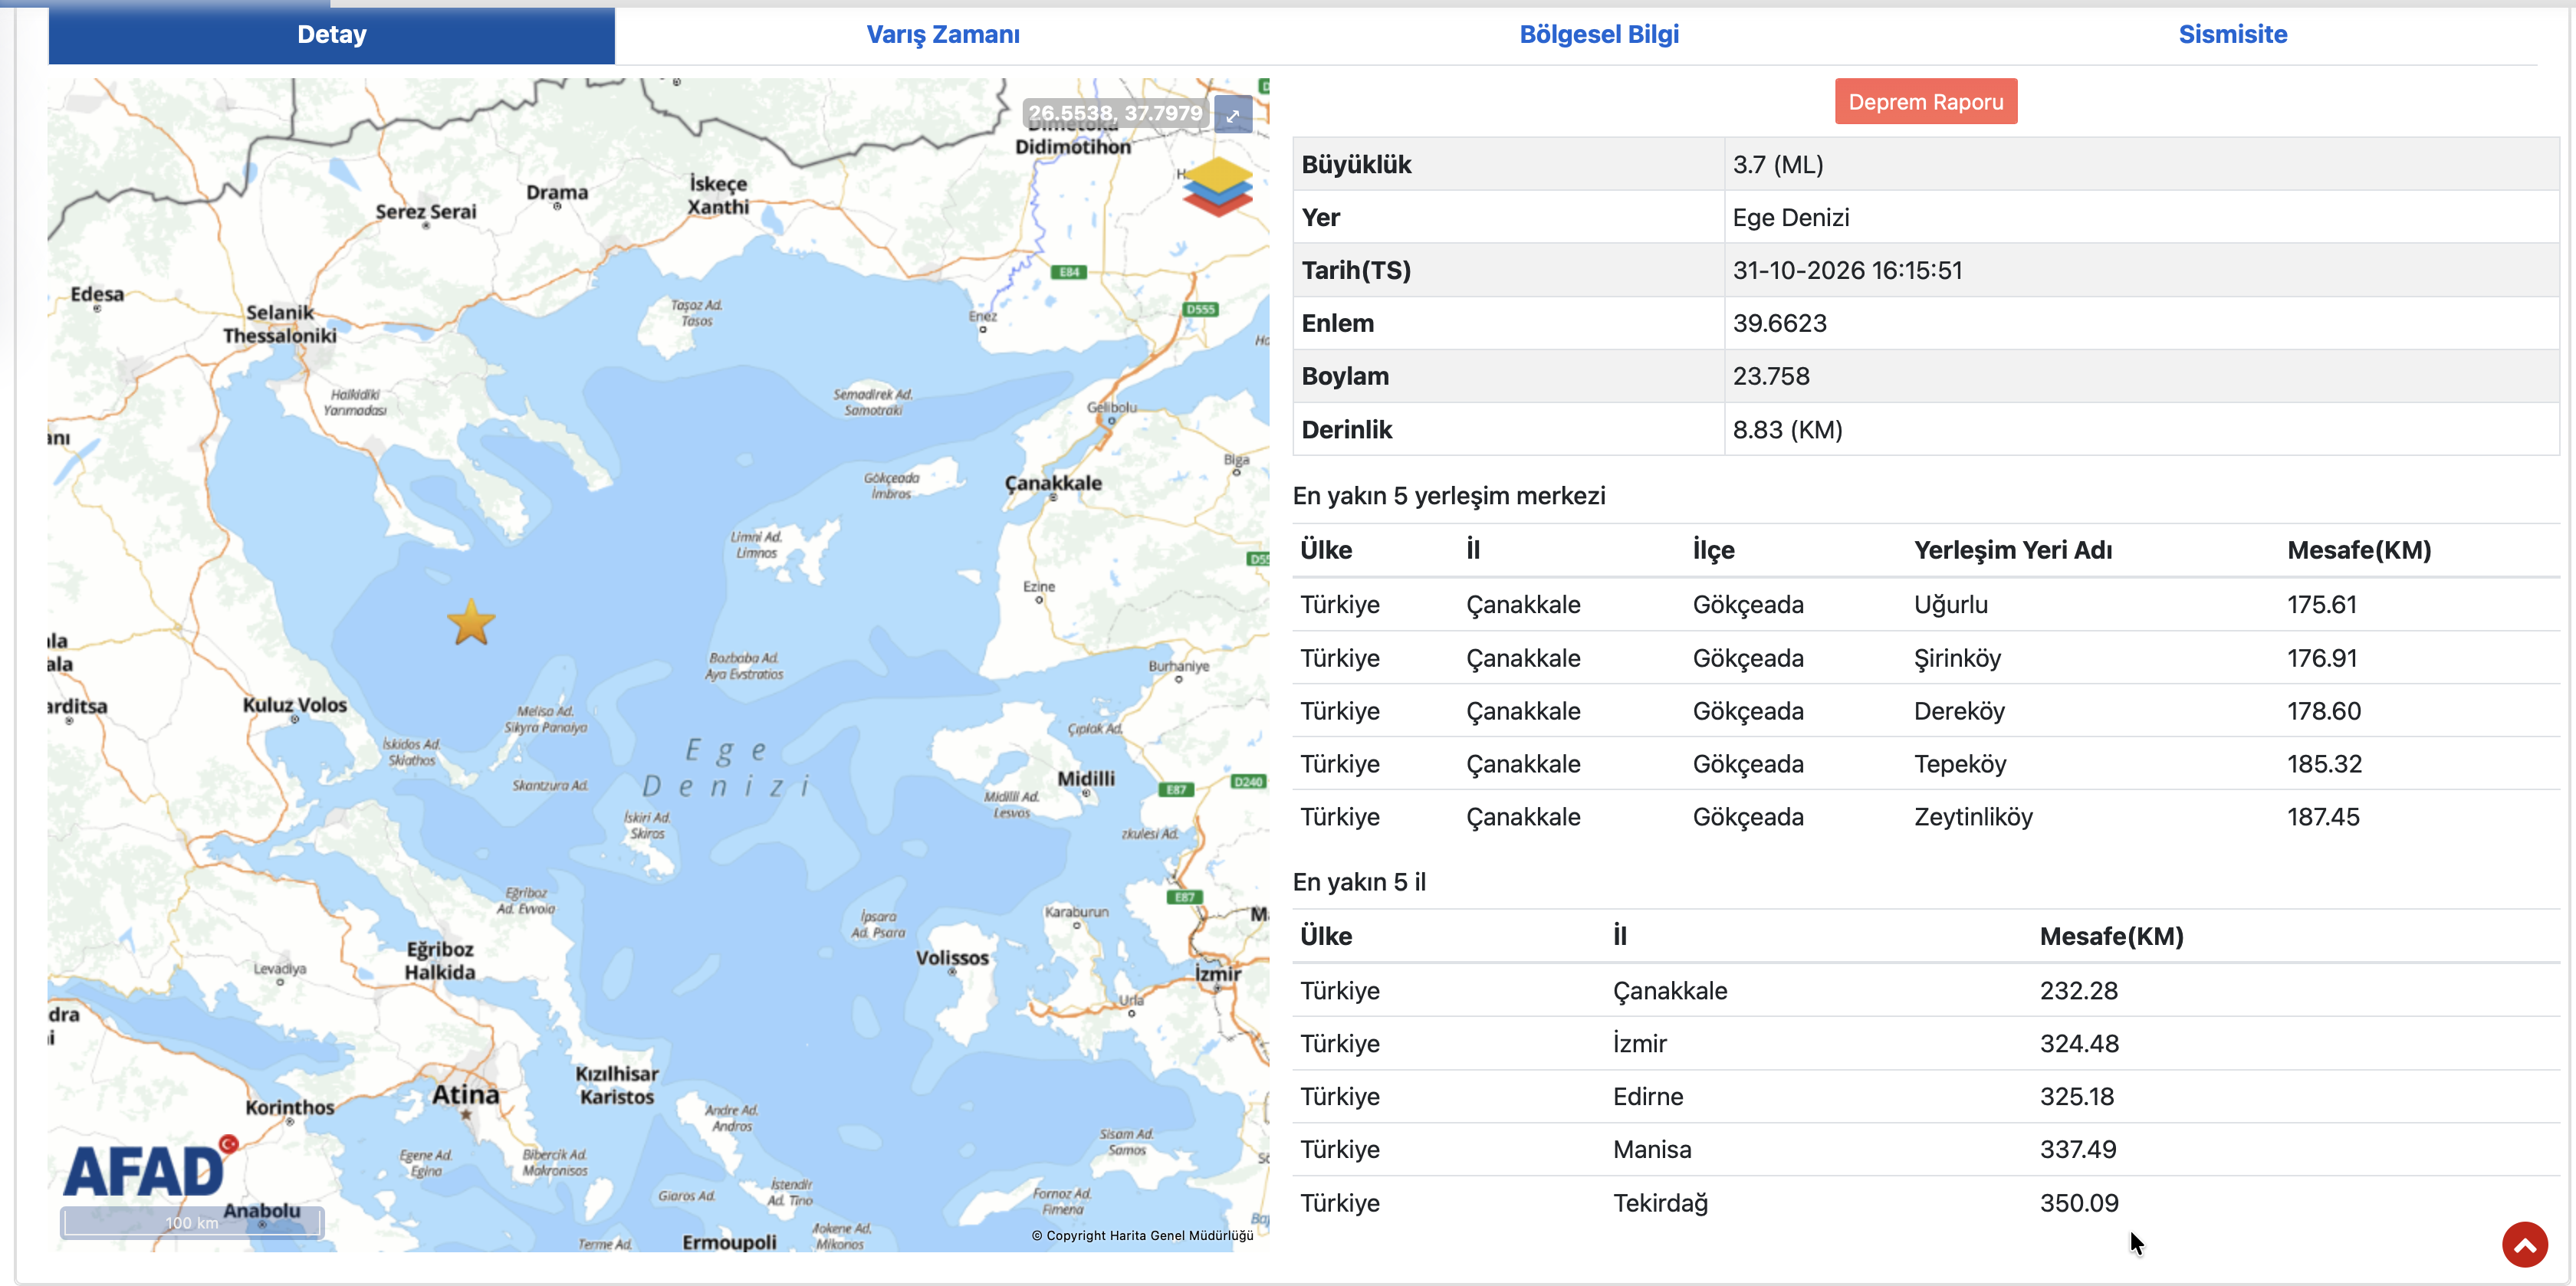Click the distance 350.09 for Tekirdağ
The height and width of the screenshot is (1286, 2576).
click(2079, 1203)
